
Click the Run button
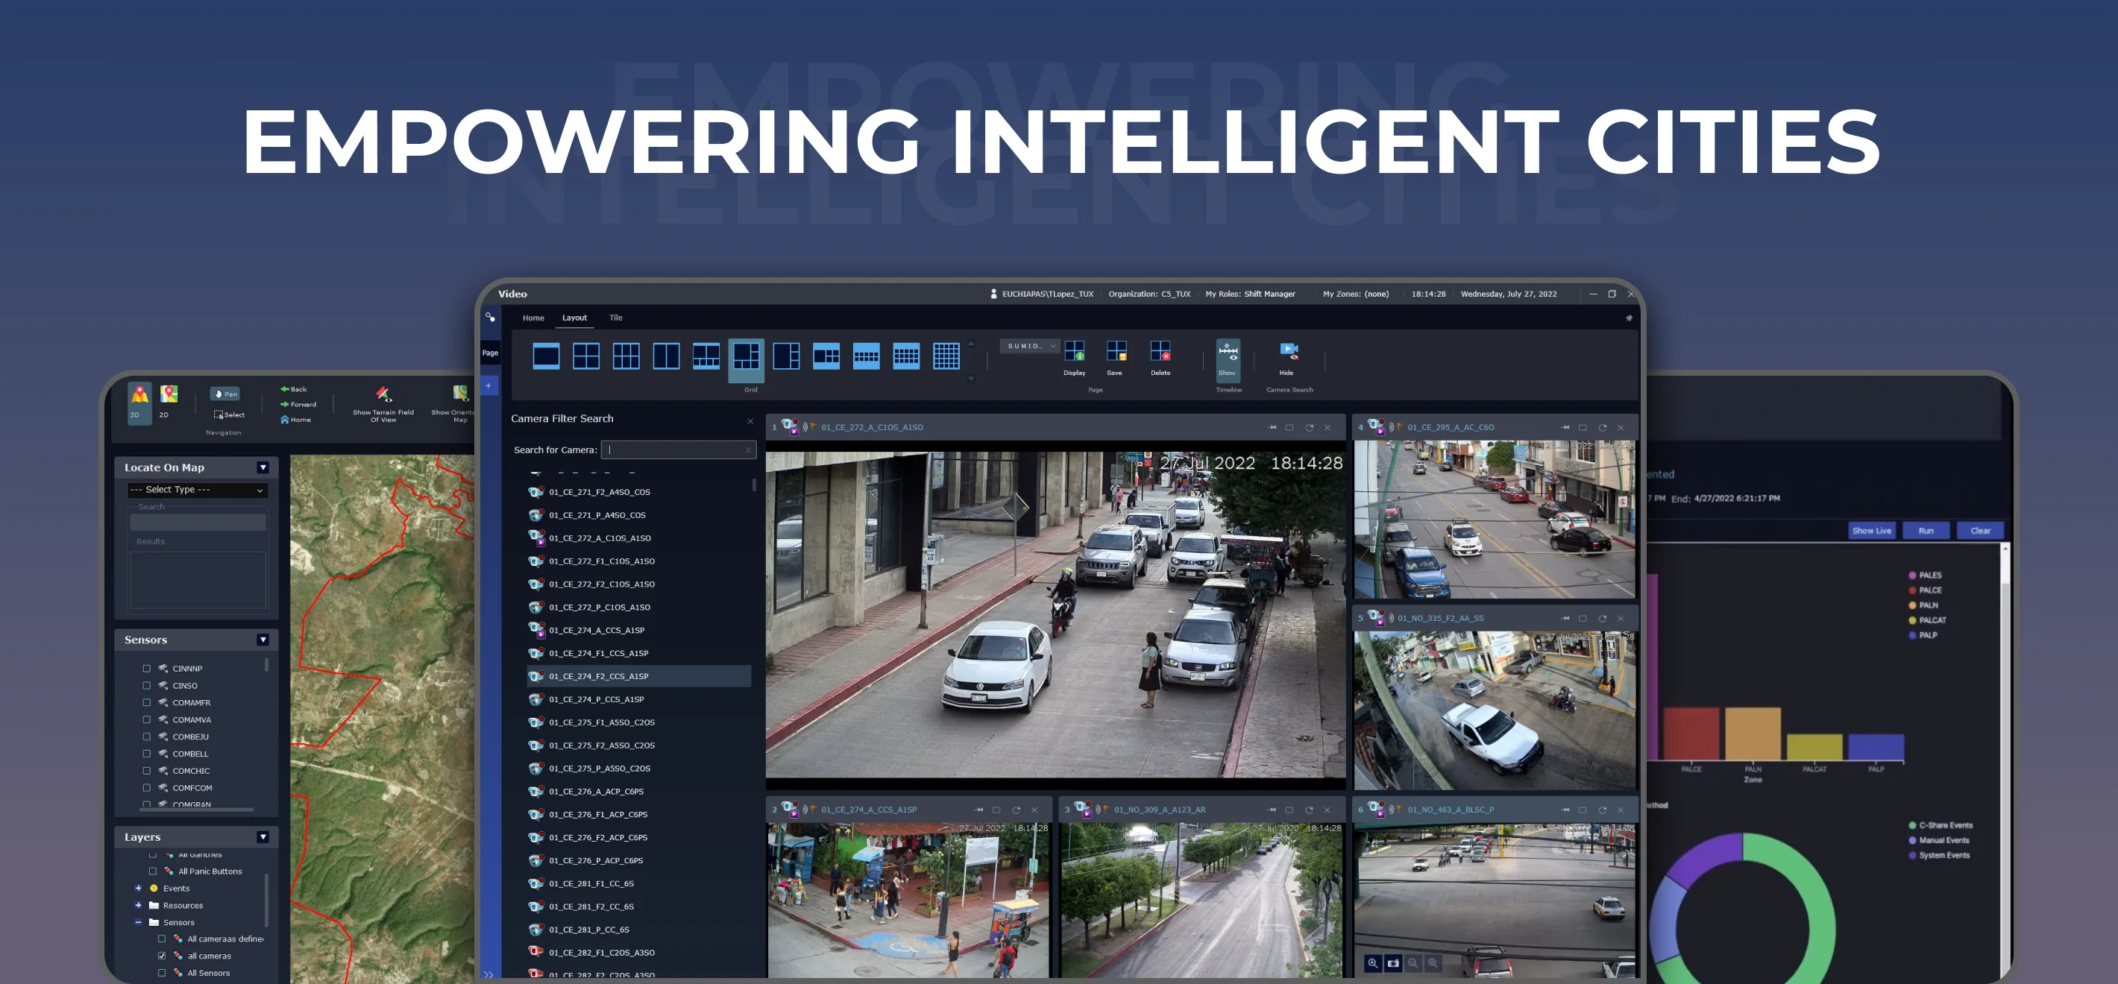[1926, 531]
